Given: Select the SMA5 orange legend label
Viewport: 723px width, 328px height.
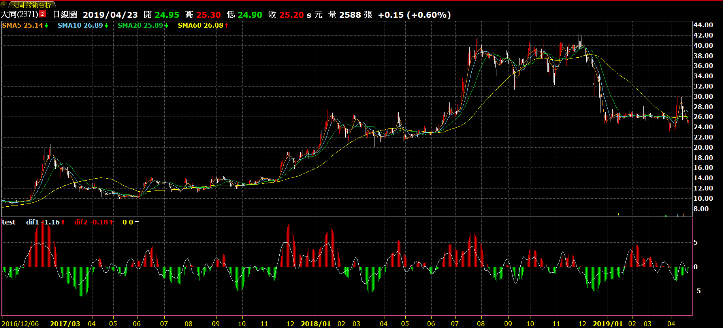Looking at the screenshot, I should tap(22, 25).
